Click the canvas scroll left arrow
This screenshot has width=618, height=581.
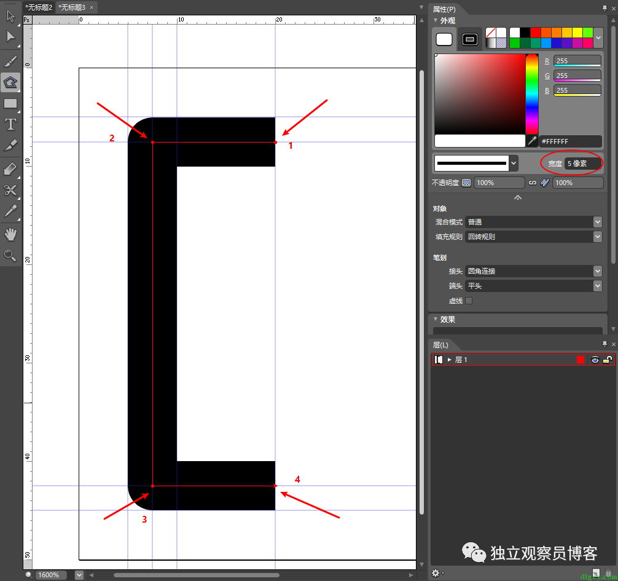pos(91,575)
